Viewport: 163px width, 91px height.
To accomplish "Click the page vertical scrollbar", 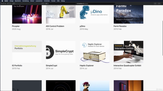I will coord(162,38).
